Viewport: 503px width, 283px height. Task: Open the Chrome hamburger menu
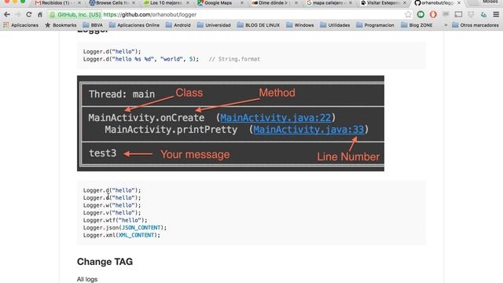tap(496, 14)
